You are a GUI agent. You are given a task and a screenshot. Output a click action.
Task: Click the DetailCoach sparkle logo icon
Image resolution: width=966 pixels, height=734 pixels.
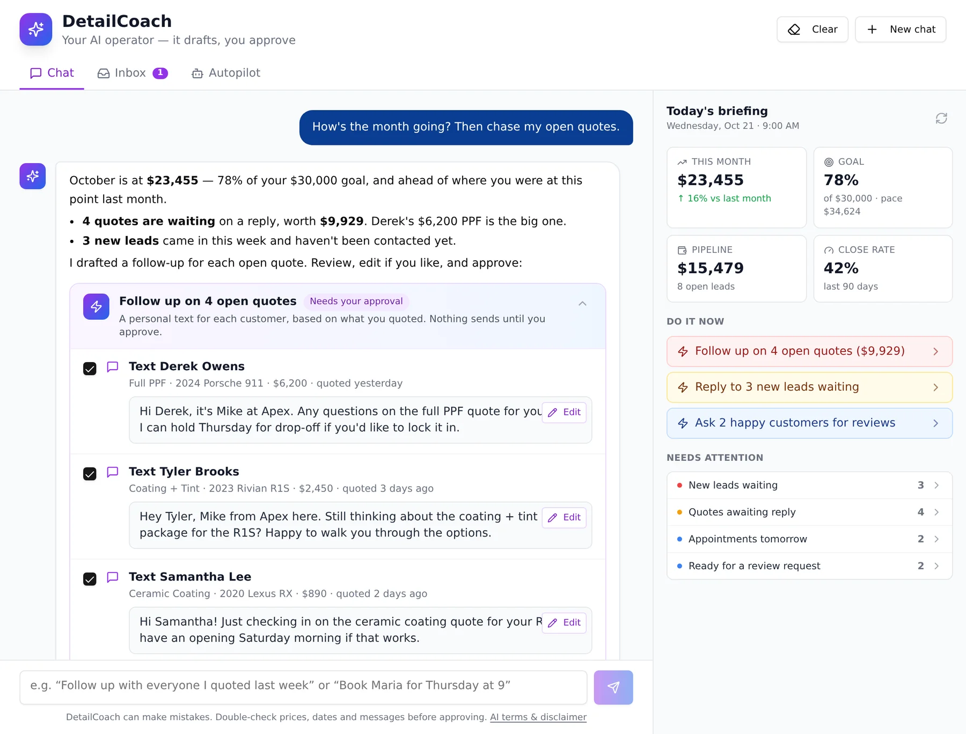click(x=36, y=30)
